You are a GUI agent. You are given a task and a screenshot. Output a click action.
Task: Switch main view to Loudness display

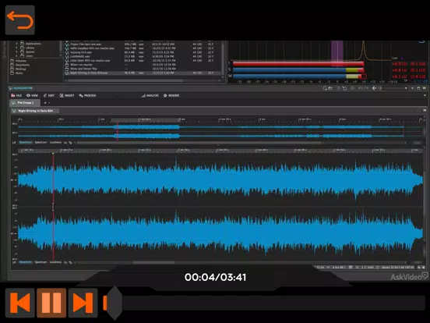pos(55,262)
